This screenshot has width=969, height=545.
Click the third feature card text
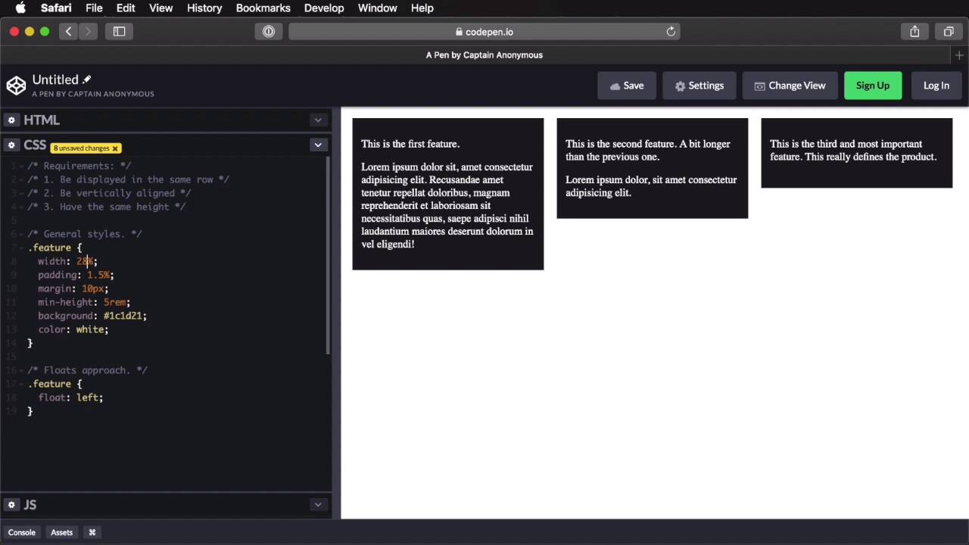(x=853, y=150)
